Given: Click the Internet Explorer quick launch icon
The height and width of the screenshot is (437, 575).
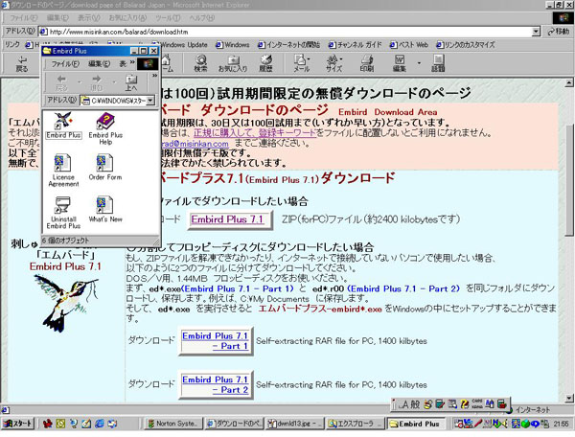Looking at the screenshot, I should [100, 424].
